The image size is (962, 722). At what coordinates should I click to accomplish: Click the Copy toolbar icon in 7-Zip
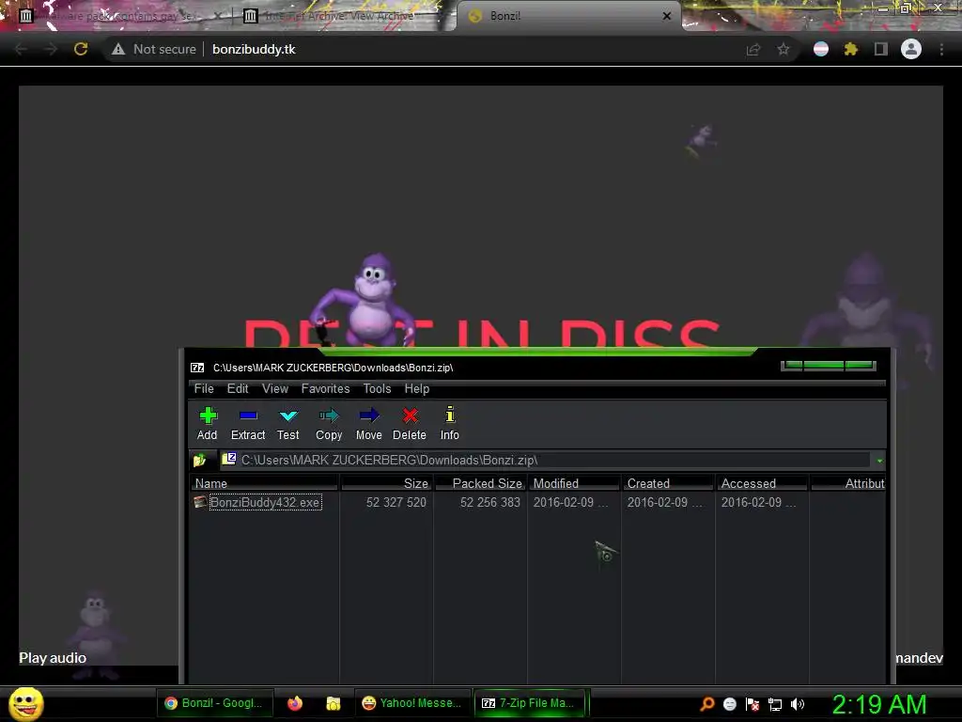click(x=329, y=424)
